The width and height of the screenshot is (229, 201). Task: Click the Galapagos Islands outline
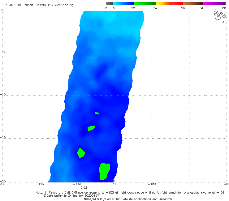coord(220,16)
